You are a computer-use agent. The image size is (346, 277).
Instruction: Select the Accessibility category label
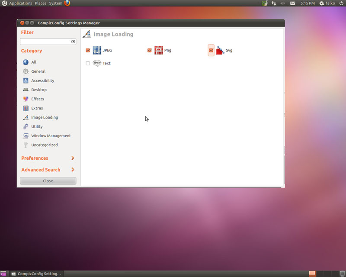42,81
